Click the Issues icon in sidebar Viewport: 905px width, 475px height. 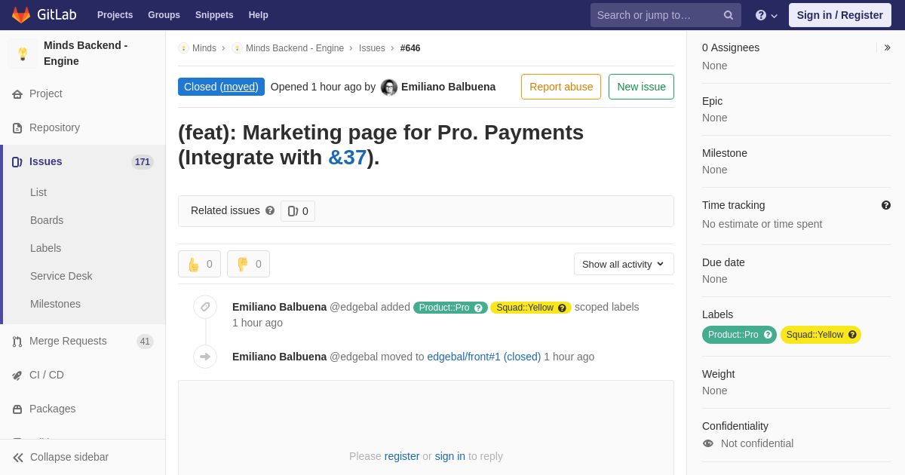tap(17, 162)
